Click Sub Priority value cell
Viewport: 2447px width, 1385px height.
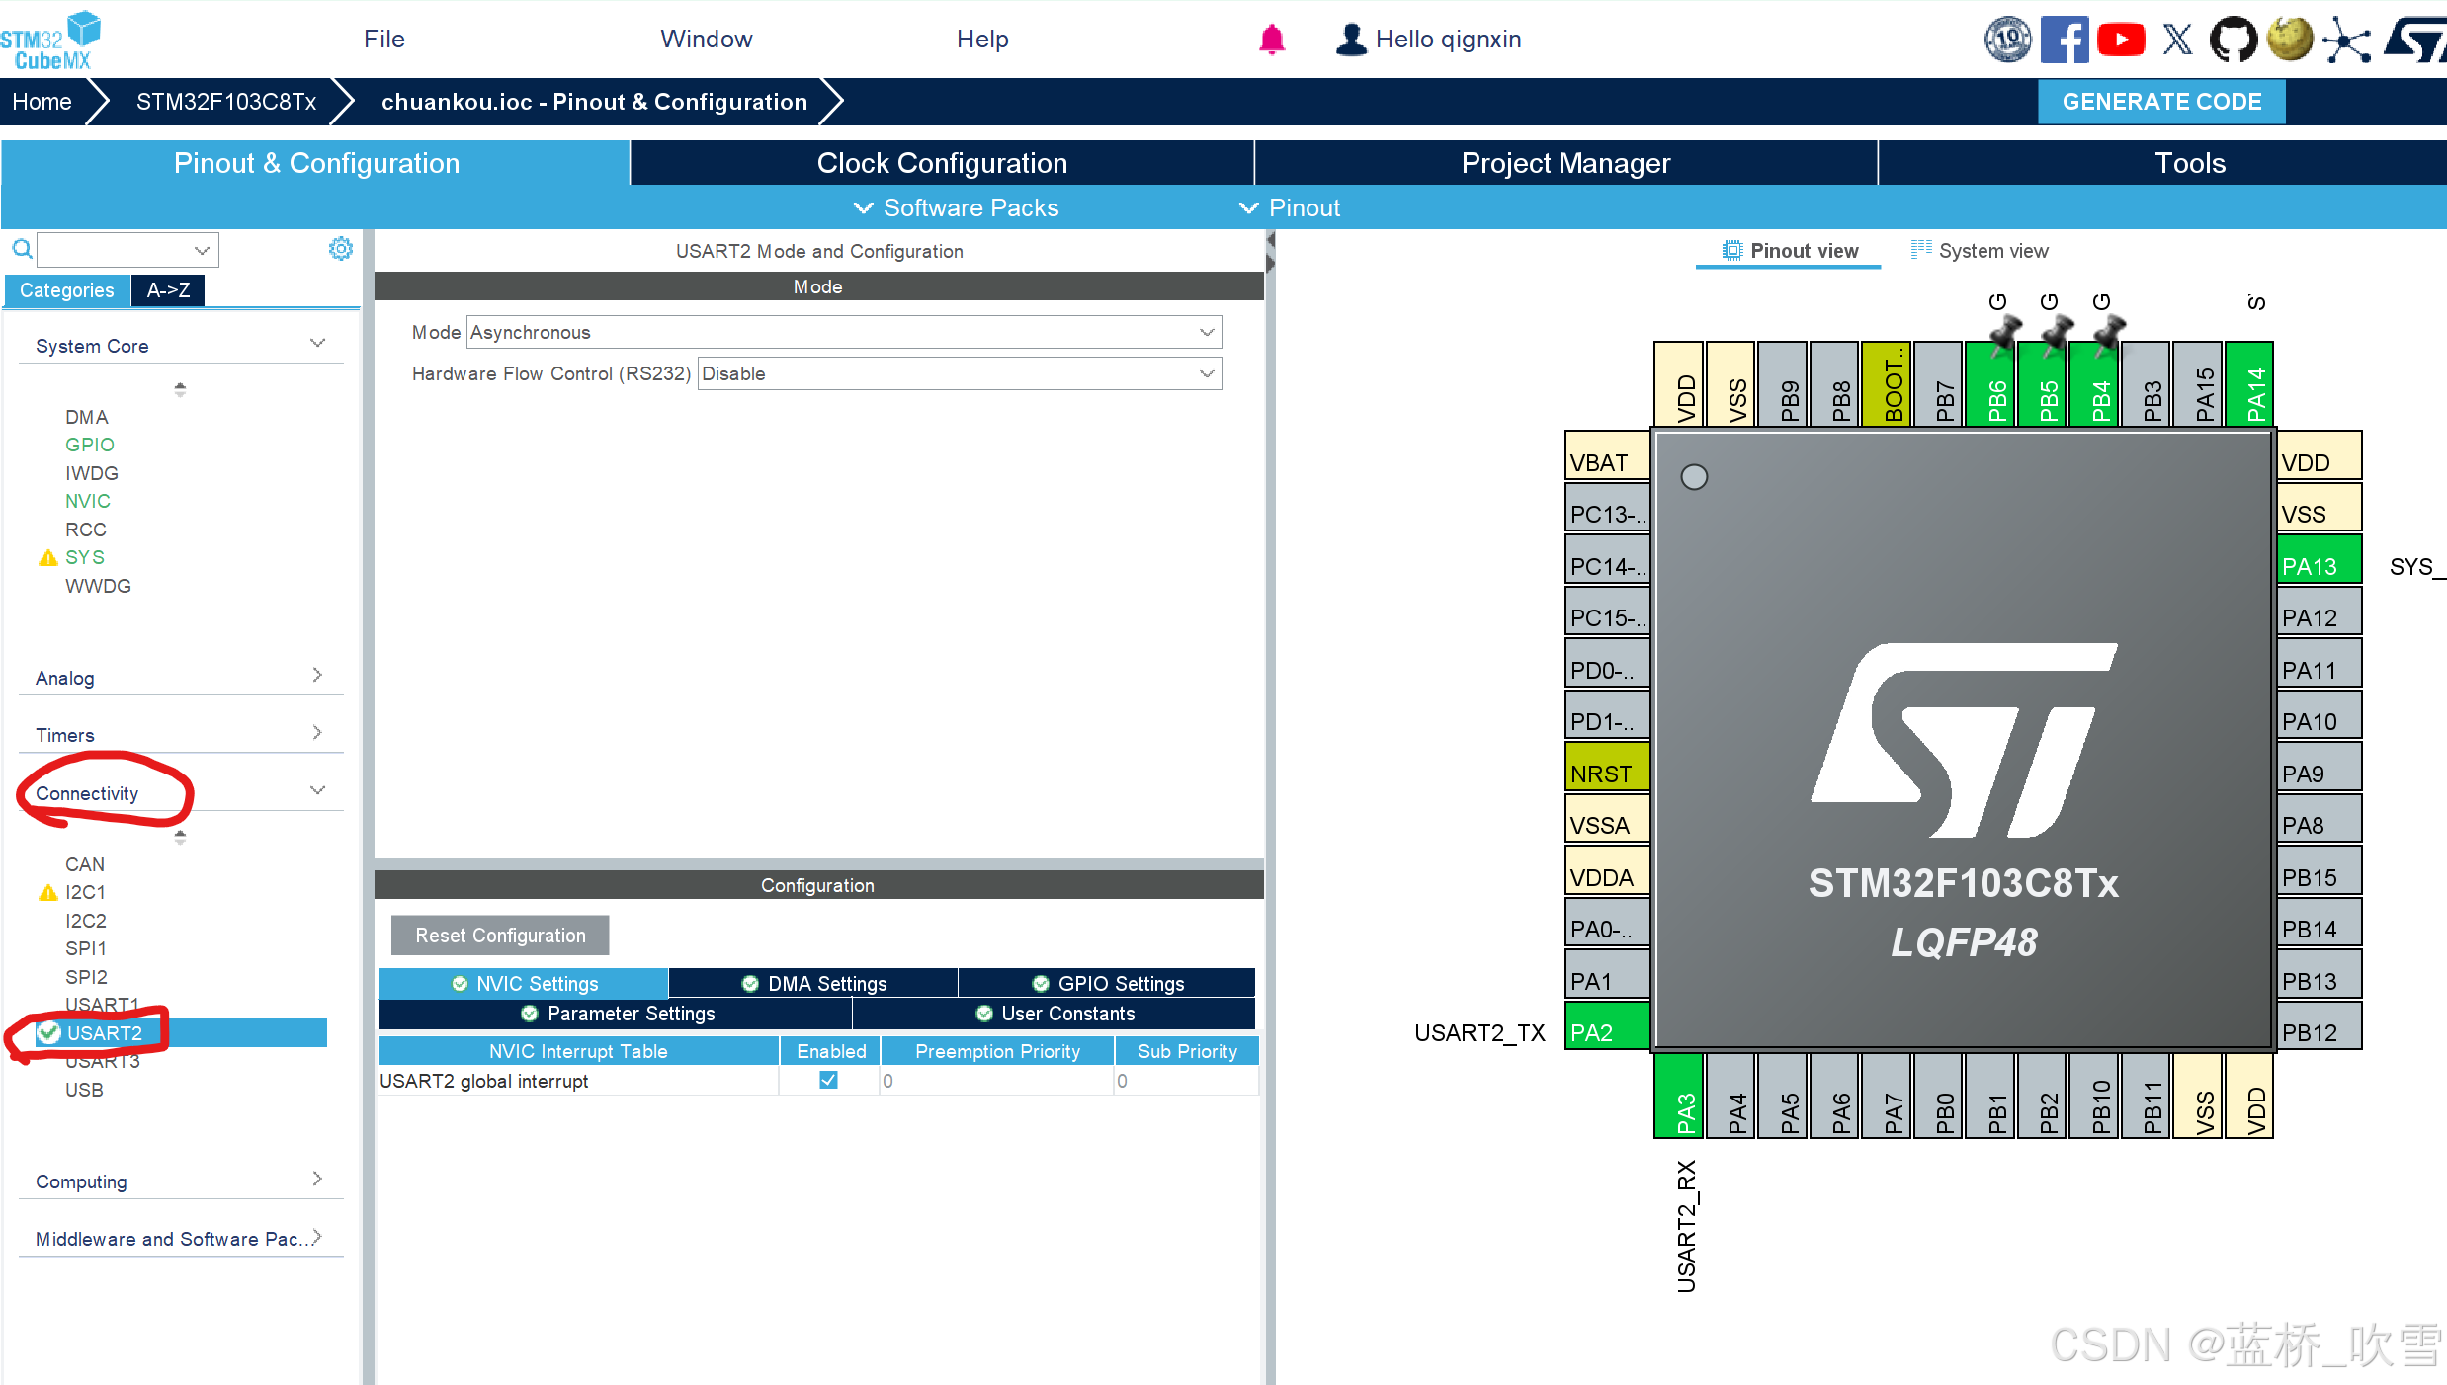pos(1186,1081)
